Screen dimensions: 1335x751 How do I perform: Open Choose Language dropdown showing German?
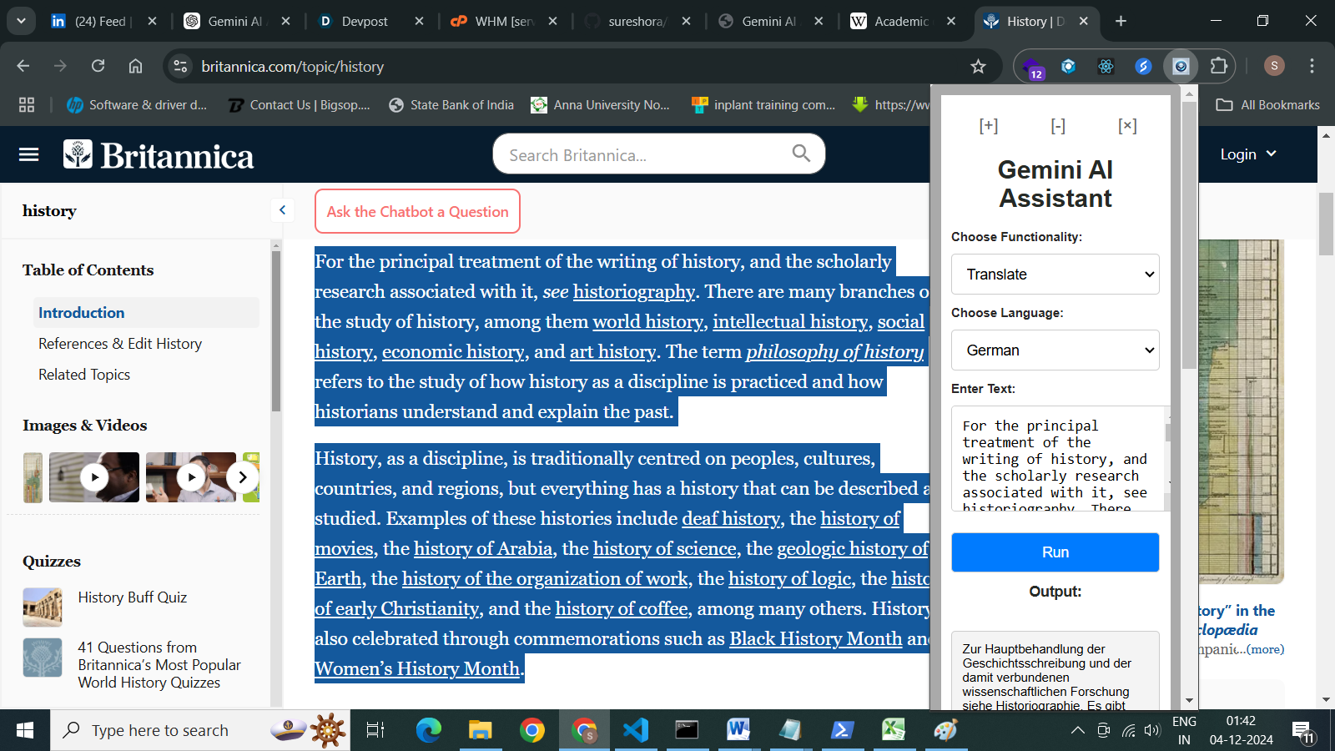point(1055,350)
